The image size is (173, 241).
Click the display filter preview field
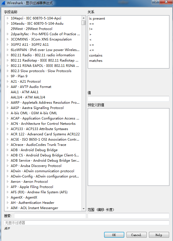[87, 223]
